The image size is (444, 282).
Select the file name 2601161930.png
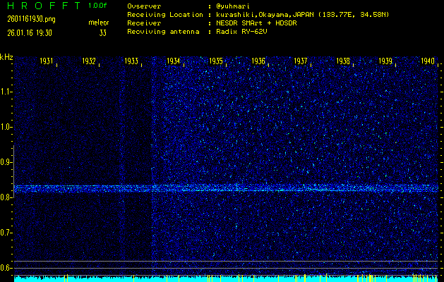[32, 19]
